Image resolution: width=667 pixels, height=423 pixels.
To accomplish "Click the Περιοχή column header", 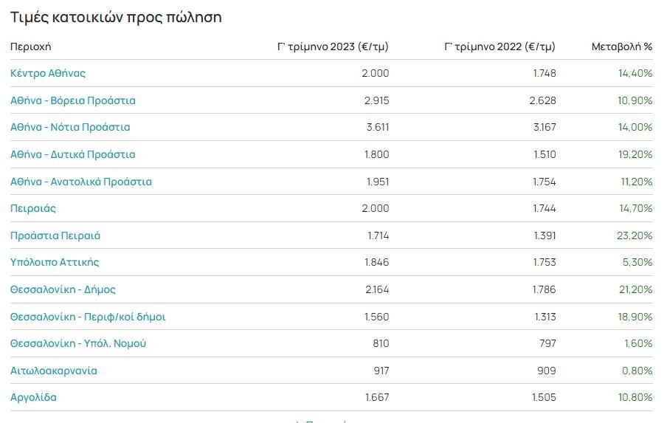I will coord(31,47).
